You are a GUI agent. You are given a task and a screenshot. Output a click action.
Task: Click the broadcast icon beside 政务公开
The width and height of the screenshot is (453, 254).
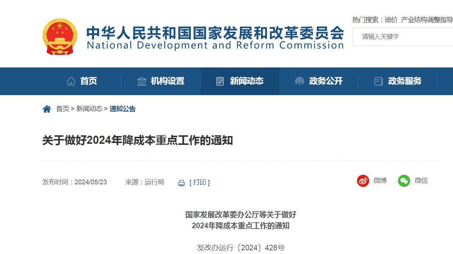tap(299, 81)
